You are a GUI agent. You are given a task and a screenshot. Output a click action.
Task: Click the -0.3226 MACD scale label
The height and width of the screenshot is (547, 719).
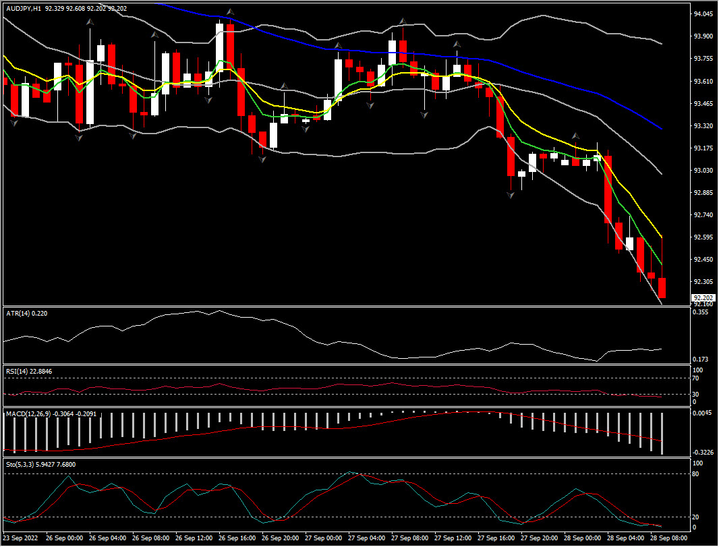pyautogui.click(x=703, y=452)
